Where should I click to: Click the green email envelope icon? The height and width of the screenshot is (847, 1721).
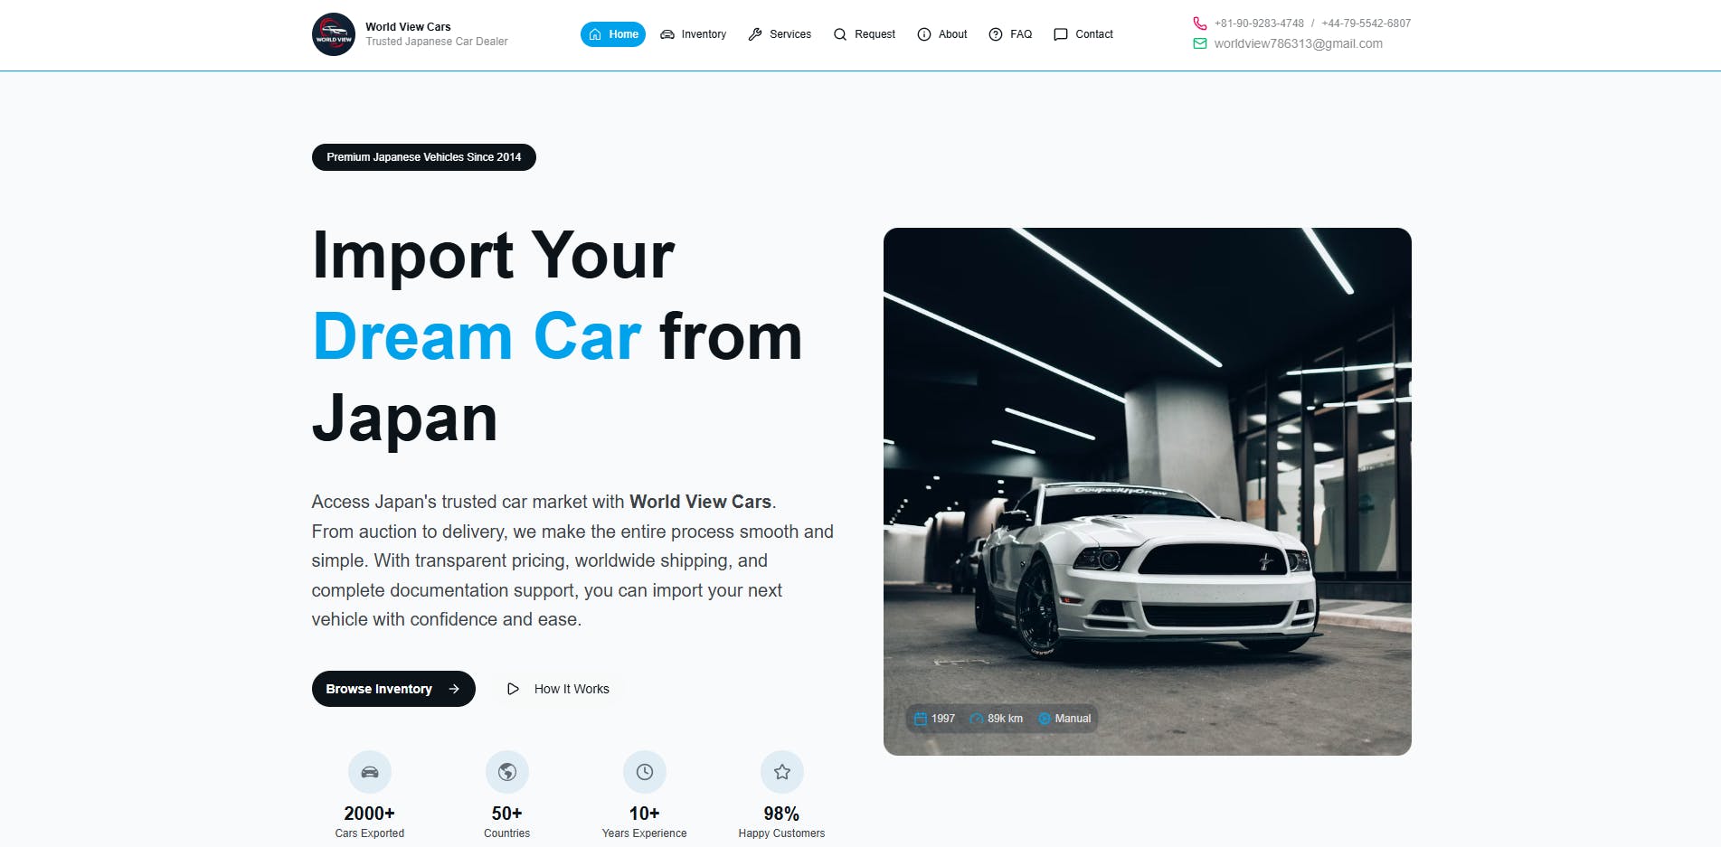pos(1200,43)
